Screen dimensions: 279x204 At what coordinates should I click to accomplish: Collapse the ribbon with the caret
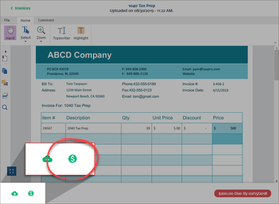point(275,43)
